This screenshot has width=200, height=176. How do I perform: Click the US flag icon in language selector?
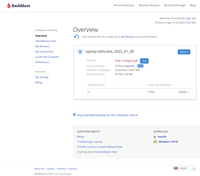tap(176, 168)
